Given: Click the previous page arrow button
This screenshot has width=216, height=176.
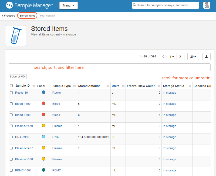Looking at the screenshot, I should 163,57.
